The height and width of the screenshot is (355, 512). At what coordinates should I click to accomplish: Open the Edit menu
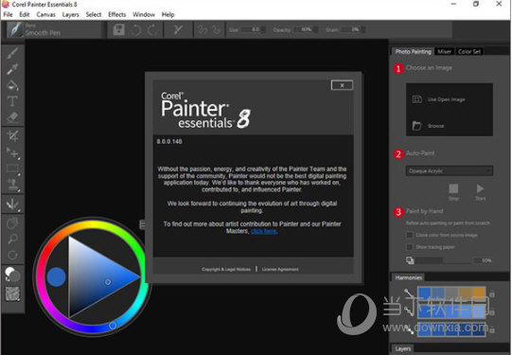coord(25,14)
